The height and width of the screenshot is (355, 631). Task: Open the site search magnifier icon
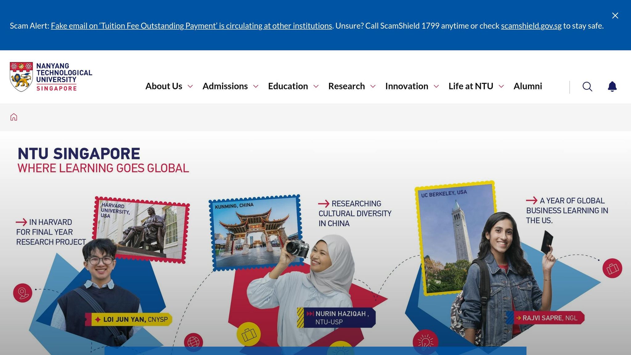click(x=587, y=87)
